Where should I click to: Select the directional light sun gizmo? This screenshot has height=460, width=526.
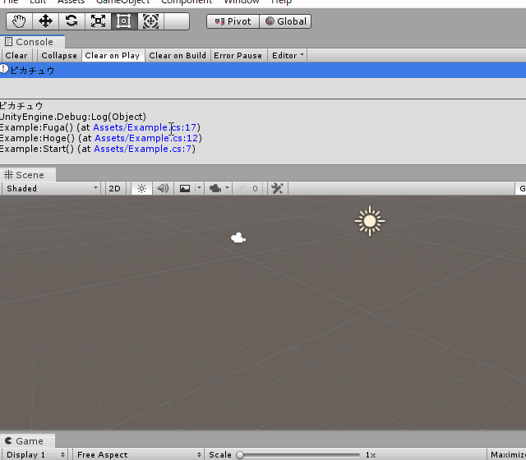pyautogui.click(x=370, y=221)
